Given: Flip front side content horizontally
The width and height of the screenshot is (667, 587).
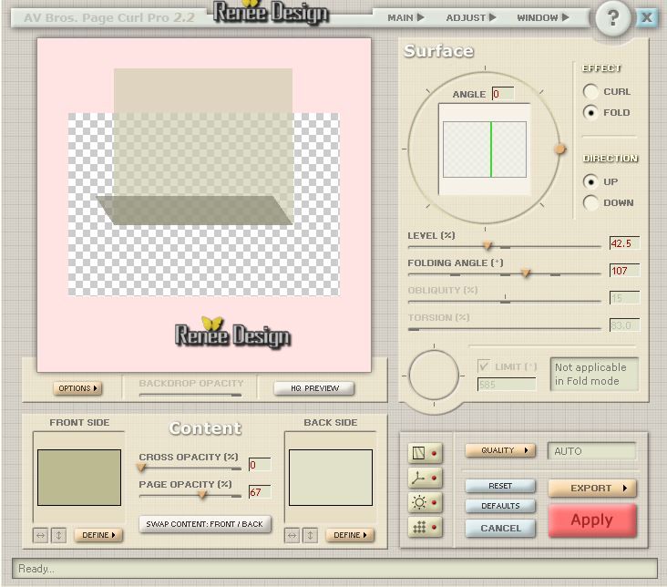Looking at the screenshot, I should [40, 535].
